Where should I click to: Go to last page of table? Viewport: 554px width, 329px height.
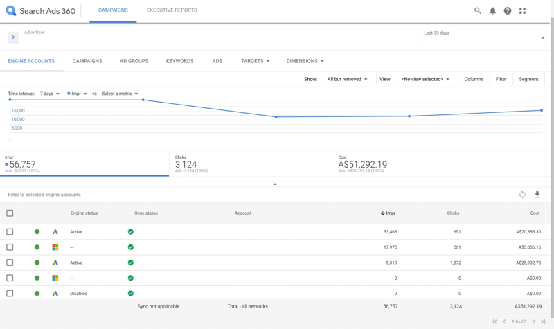(x=543, y=321)
